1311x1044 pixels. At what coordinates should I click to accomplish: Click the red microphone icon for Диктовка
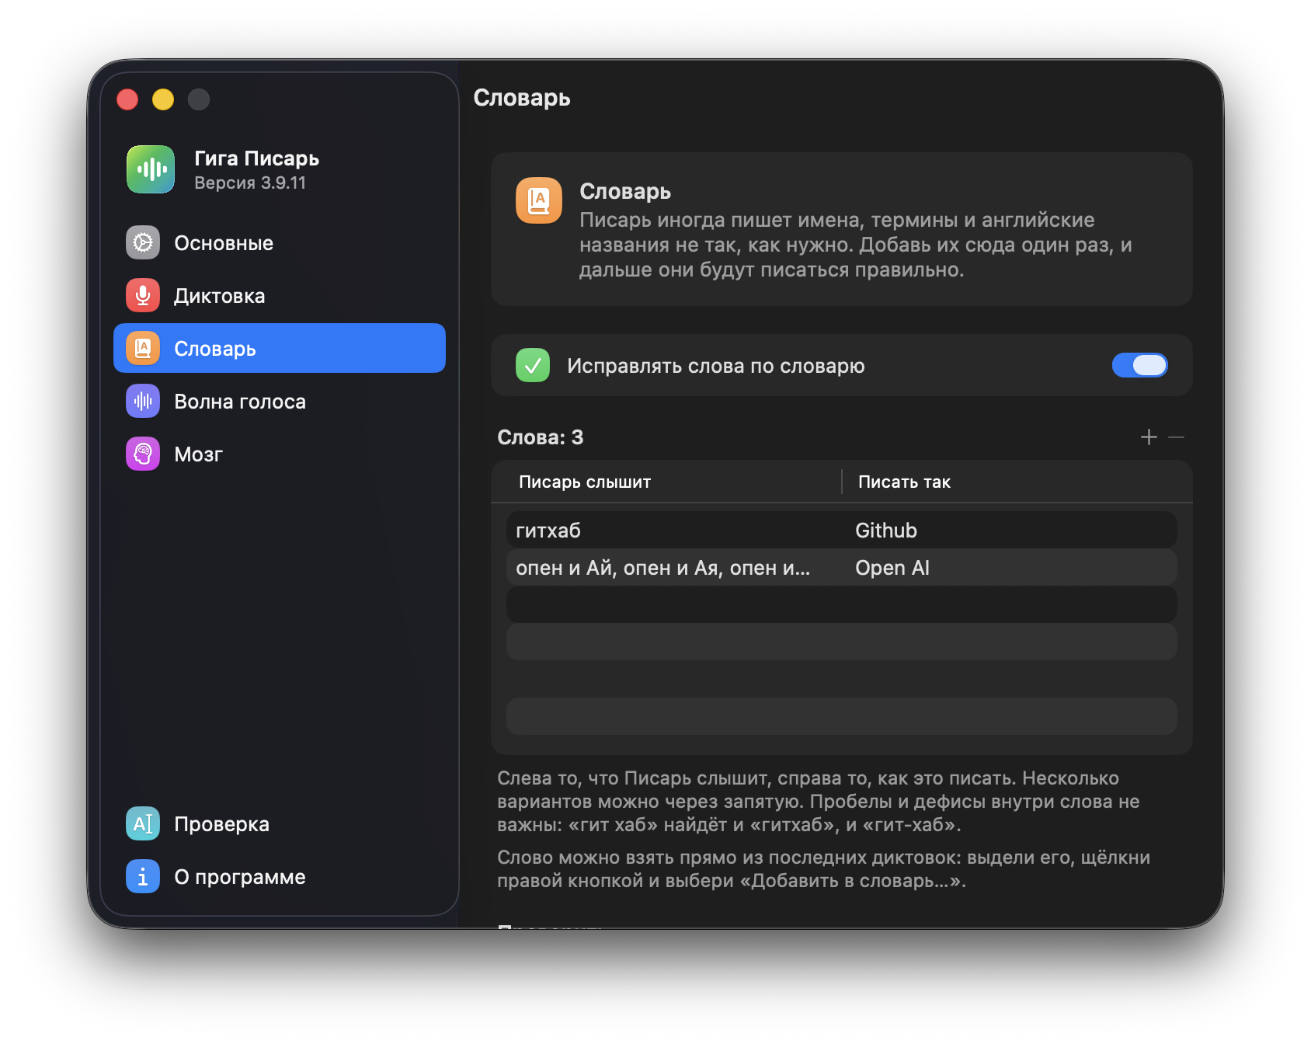pos(143,296)
